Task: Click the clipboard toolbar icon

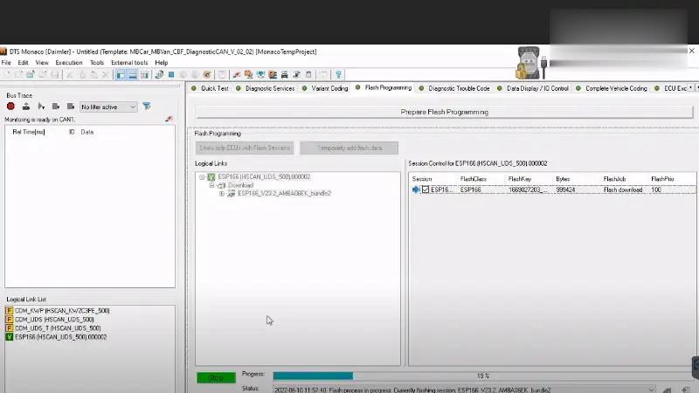Action: pyautogui.click(x=308, y=74)
